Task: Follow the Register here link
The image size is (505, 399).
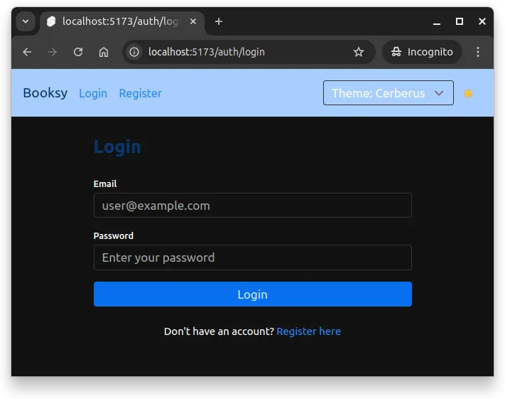Action: (x=308, y=331)
